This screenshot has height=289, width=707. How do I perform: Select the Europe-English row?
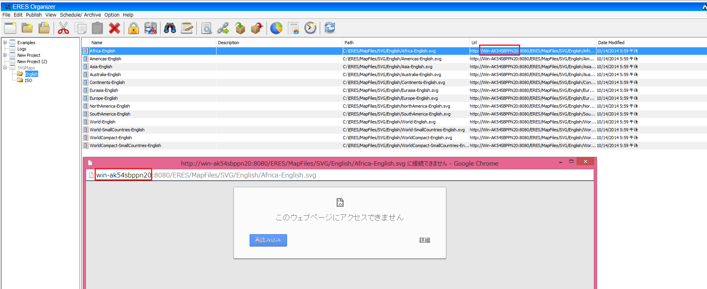click(x=394, y=98)
